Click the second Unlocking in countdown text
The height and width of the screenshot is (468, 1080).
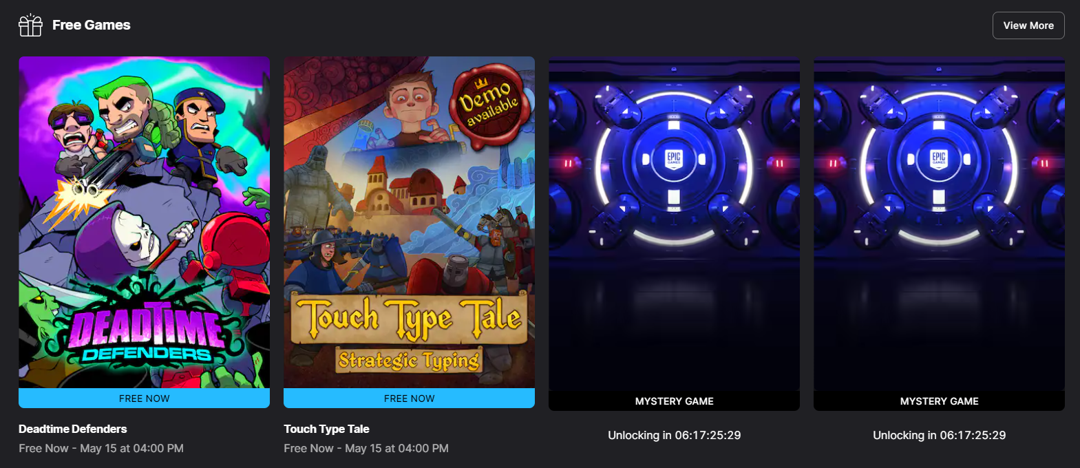[x=939, y=435]
